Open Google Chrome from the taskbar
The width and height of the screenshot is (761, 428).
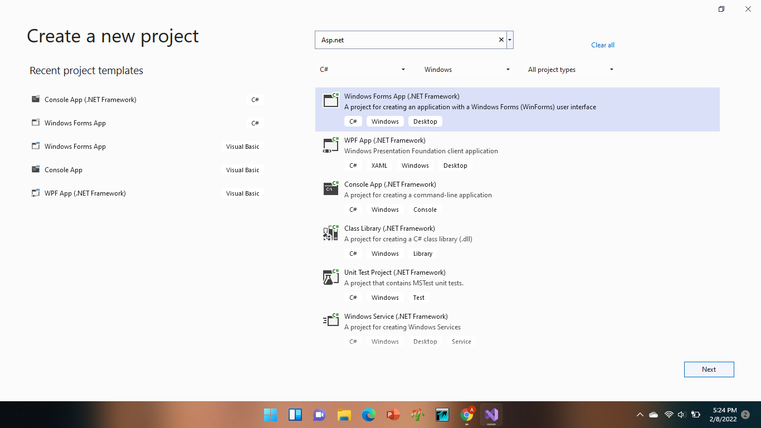pos(467,415)
